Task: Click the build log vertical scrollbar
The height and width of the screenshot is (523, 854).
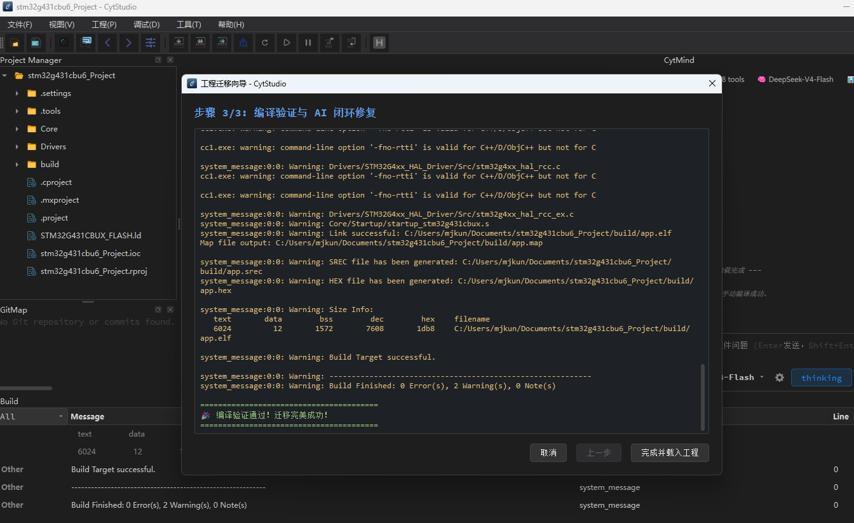Action: pyautogui.click(x=702, y=397)
